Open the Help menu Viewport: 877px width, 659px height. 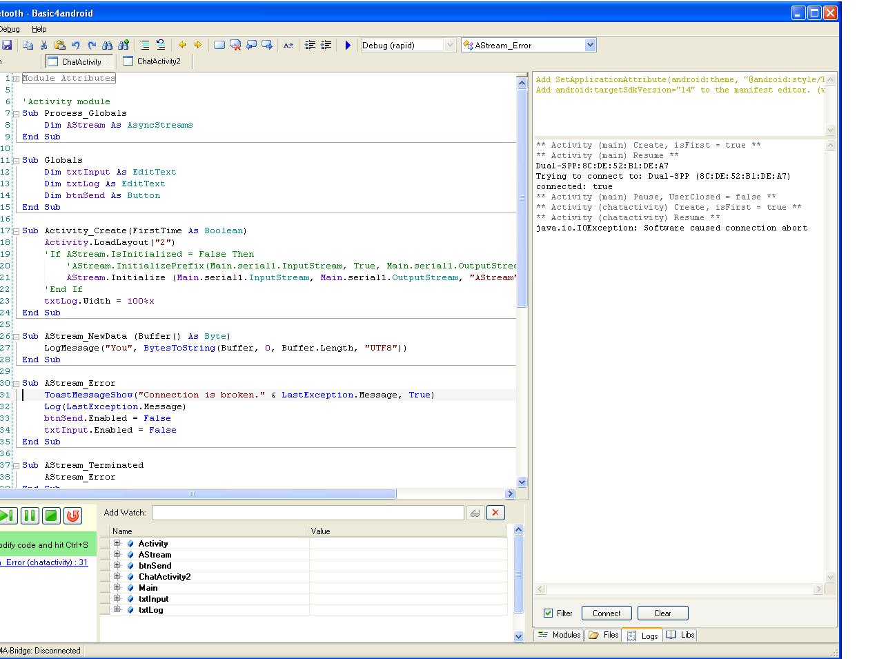(39, 29)
